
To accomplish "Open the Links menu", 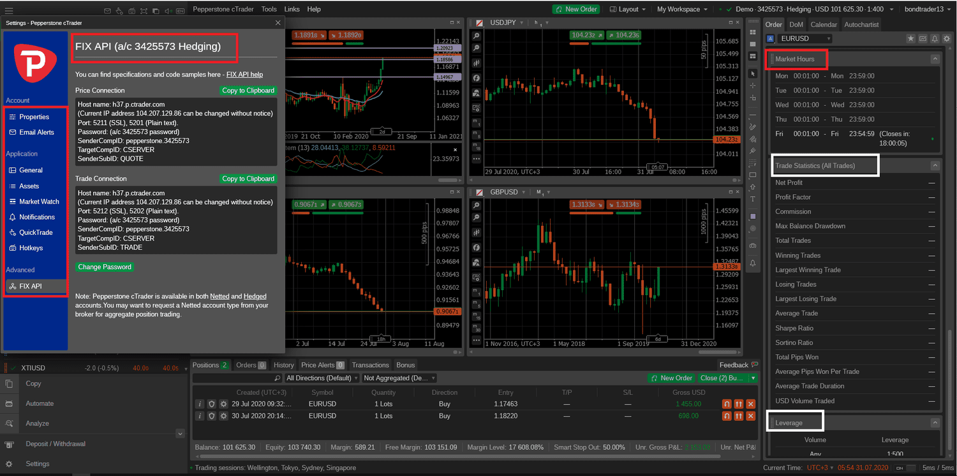I will point(292,9).
